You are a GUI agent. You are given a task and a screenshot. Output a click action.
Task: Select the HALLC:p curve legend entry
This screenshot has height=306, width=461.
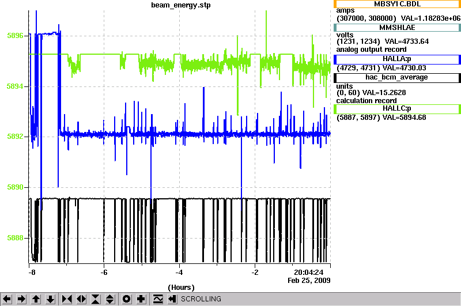tap(397, 109)
